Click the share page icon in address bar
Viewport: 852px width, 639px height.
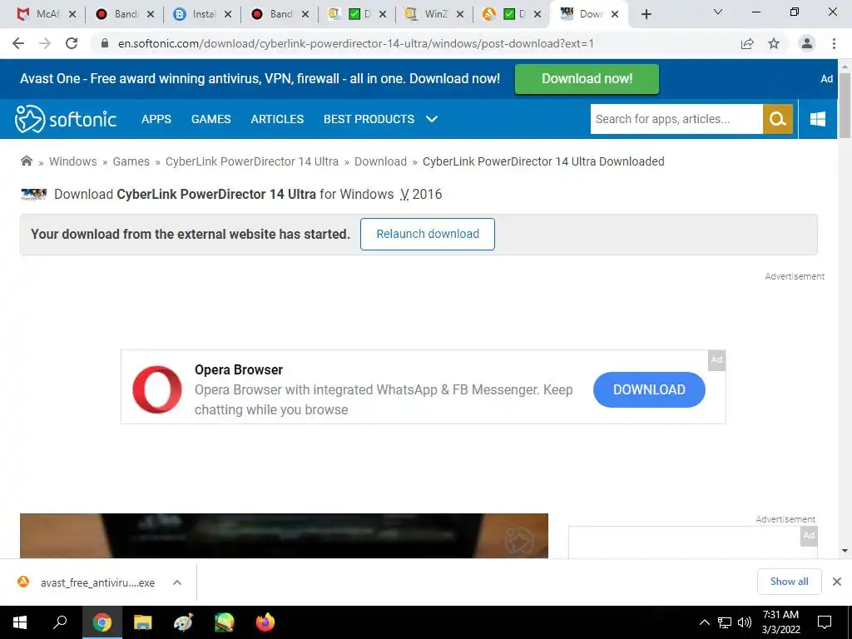point(747,43)
